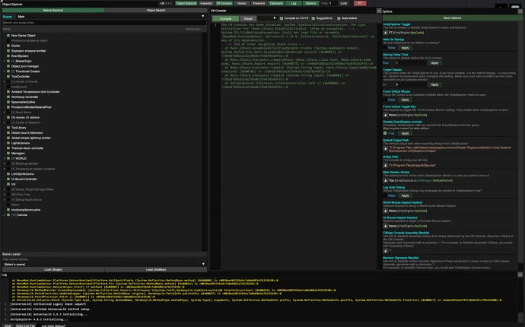Toggle the Object Explorer navbar button
Image resolution: width=525 pixels, height=327 pixels.
[186, 3]
